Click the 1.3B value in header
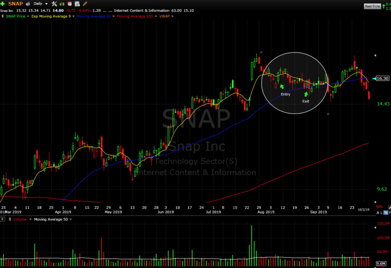The width and height of the screenshot is (391, 268). pos(97,10)
